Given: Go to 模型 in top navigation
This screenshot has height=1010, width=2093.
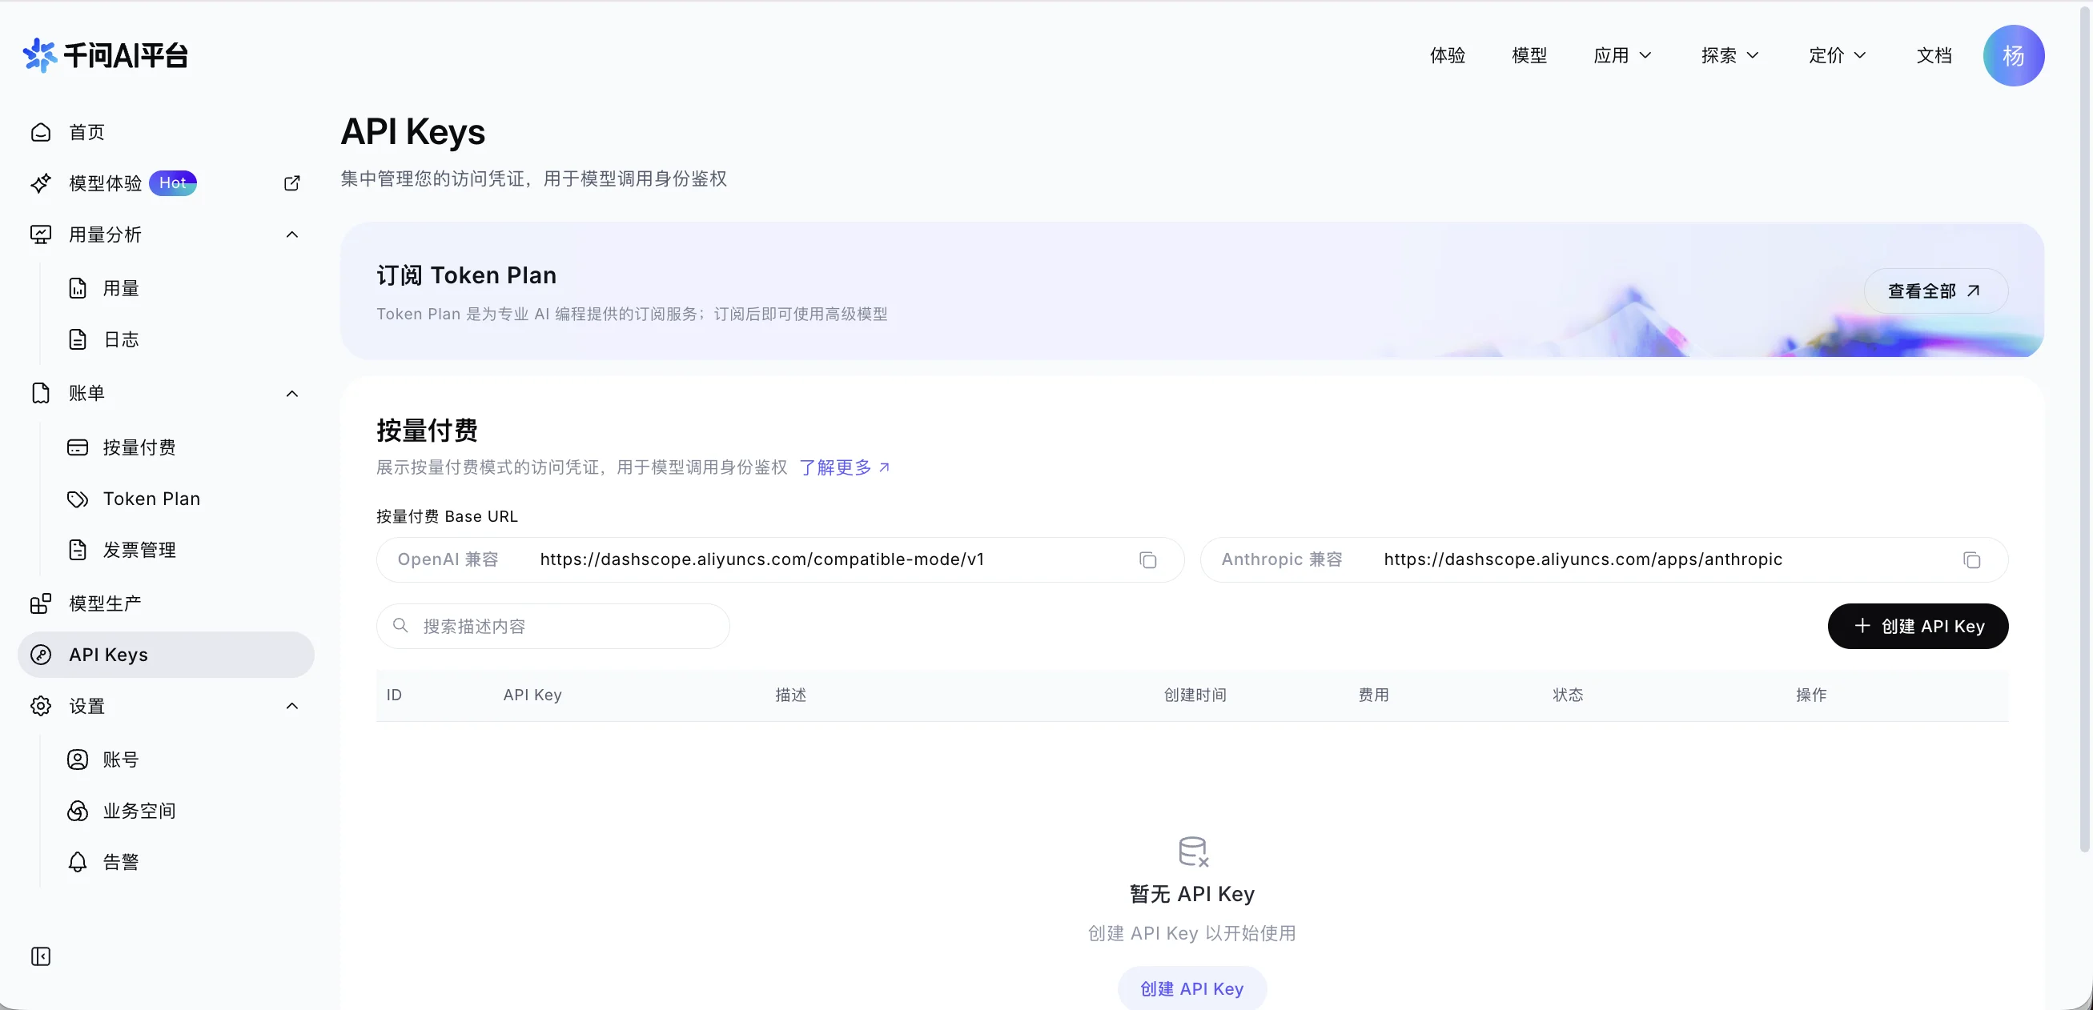Looking at the screenshot, I should click(x=1529, y=55).
